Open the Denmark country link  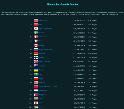42,37
